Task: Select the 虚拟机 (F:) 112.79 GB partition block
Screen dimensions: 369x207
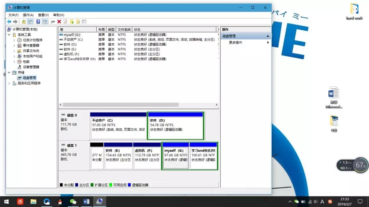Action: pos(147,156)
